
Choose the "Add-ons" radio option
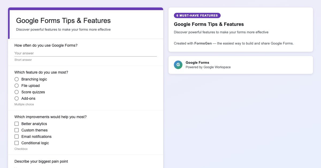click(17, 98)
